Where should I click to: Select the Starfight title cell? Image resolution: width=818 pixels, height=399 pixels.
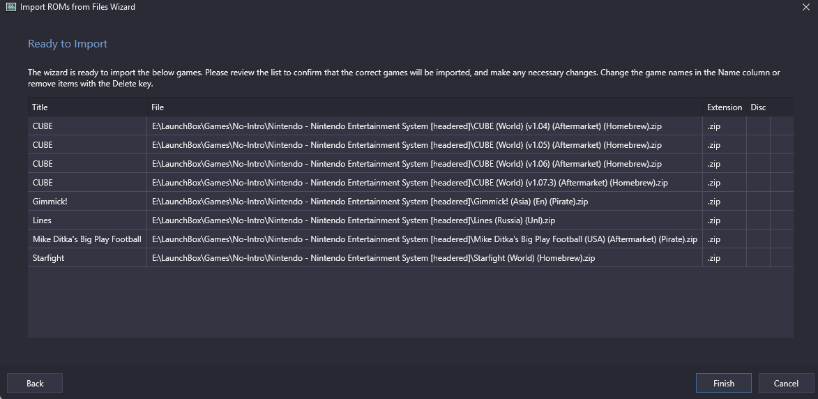[87, 257]
